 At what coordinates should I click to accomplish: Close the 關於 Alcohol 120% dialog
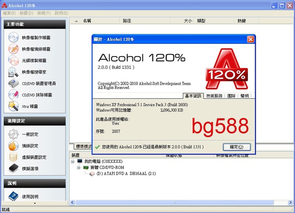250,39
